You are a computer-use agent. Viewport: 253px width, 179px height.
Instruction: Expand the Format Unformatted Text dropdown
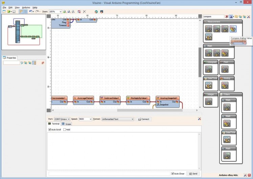118,119
